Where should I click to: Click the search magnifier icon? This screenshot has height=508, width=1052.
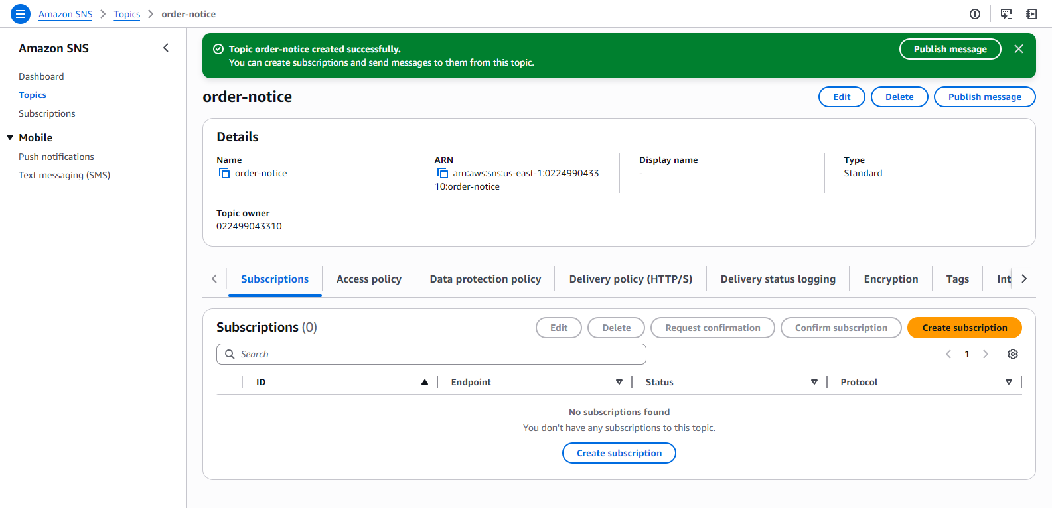tap(230, 354)
